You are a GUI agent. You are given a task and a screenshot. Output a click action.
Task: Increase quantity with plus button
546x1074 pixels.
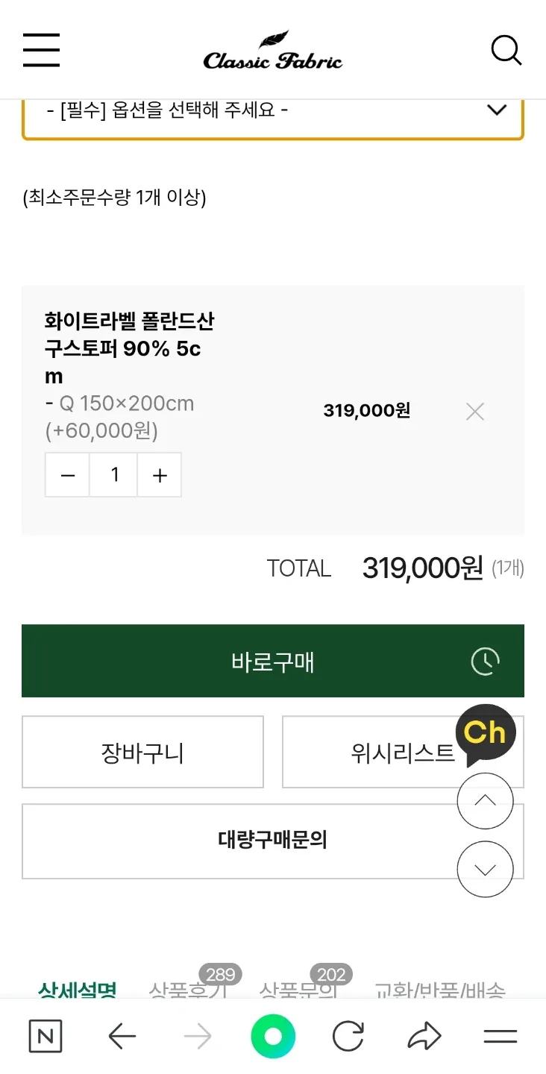(x=160, y=475)
